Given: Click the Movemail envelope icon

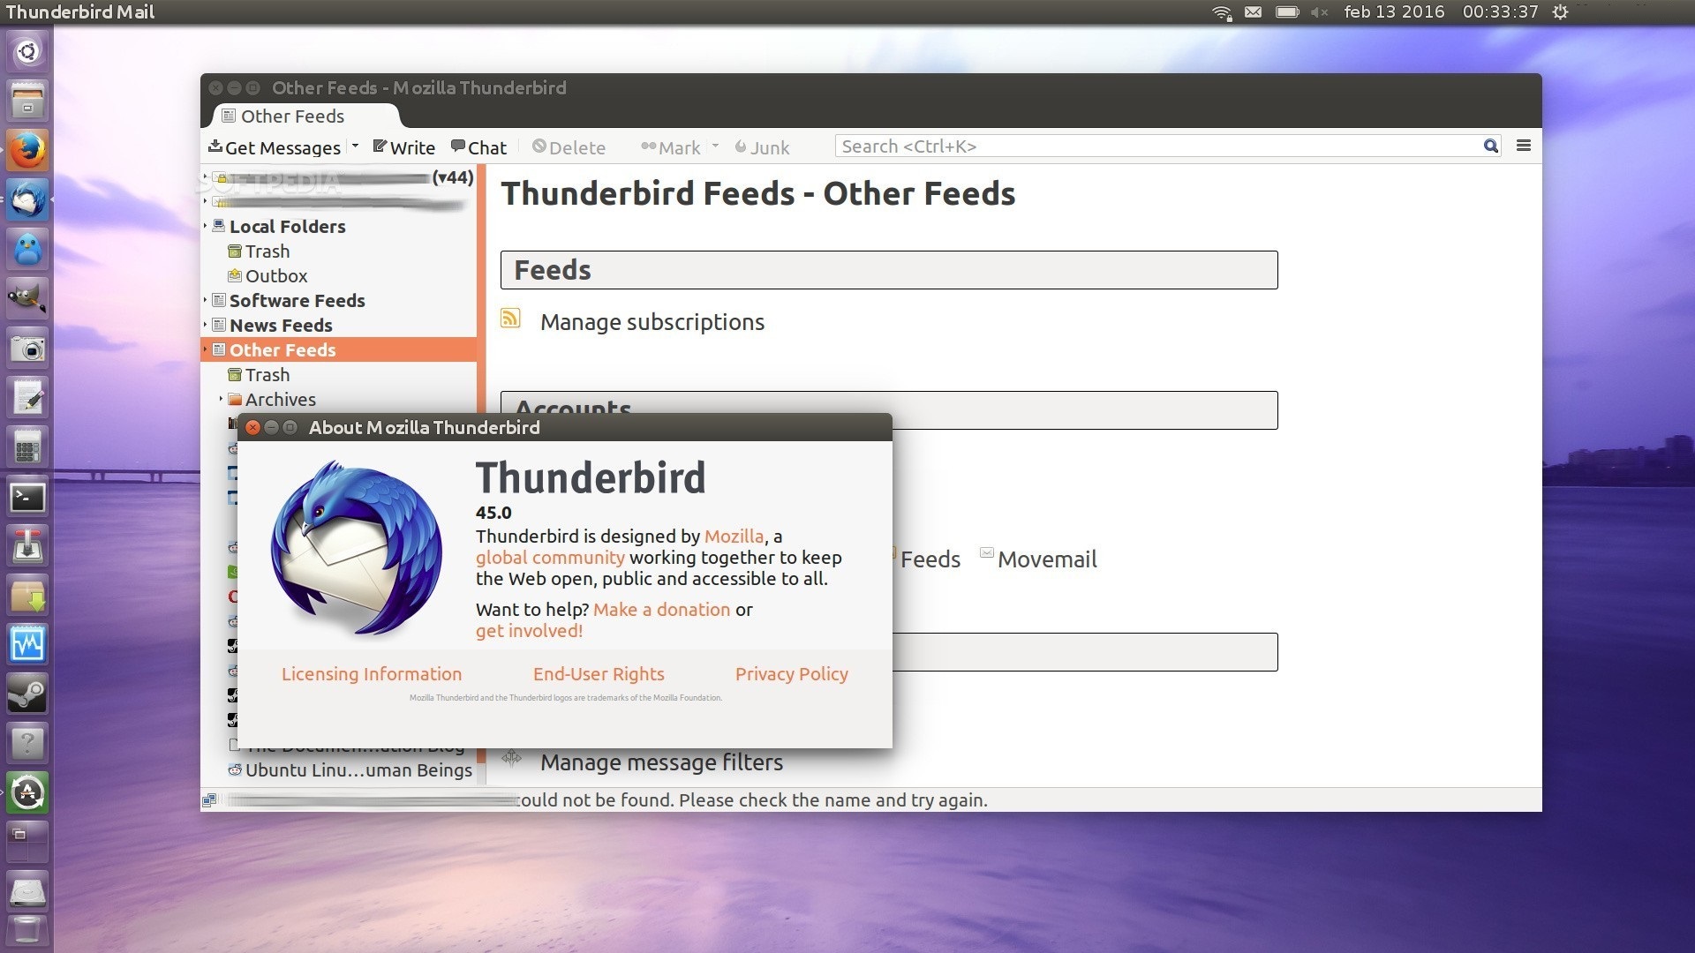Looking at the screenshot, I should [x=987, y=554].
